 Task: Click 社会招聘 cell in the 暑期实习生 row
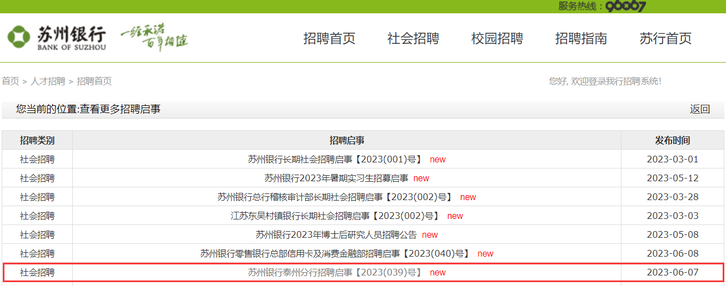coord(37,178)
